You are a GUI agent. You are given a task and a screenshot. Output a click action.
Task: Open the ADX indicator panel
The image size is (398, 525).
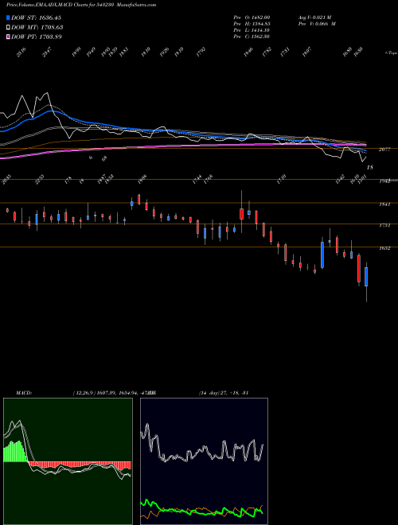pyautogui.click(x=204, y=461)
